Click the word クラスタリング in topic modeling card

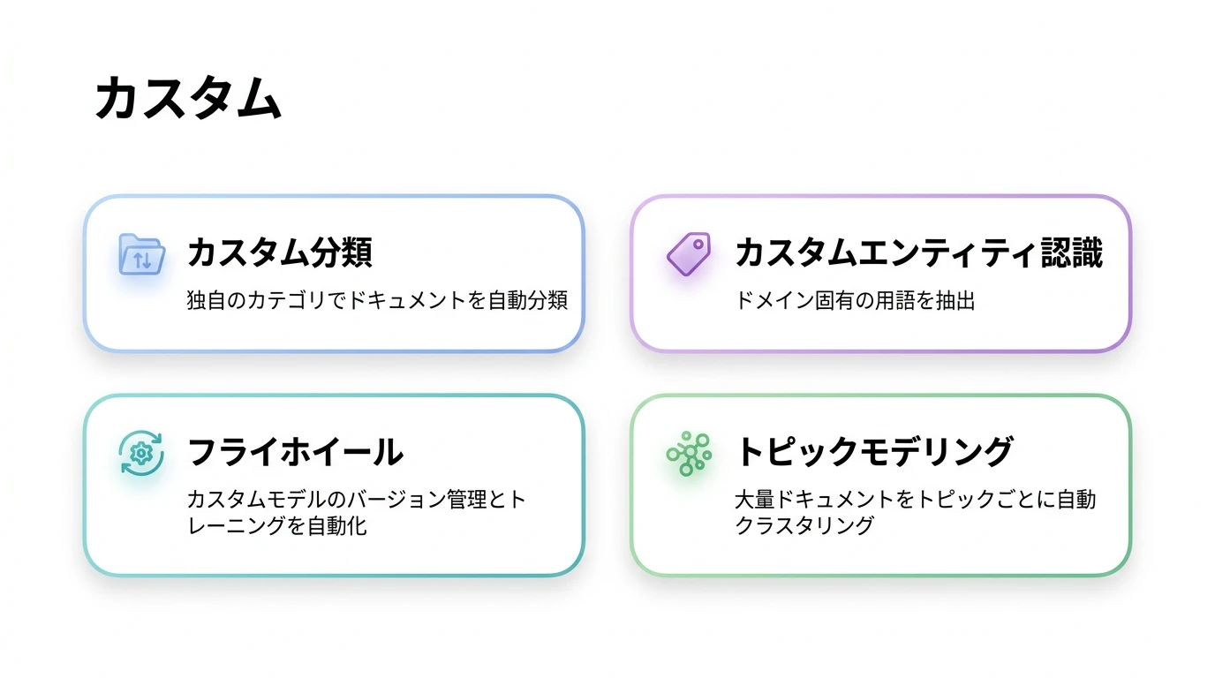coord(804,526)
